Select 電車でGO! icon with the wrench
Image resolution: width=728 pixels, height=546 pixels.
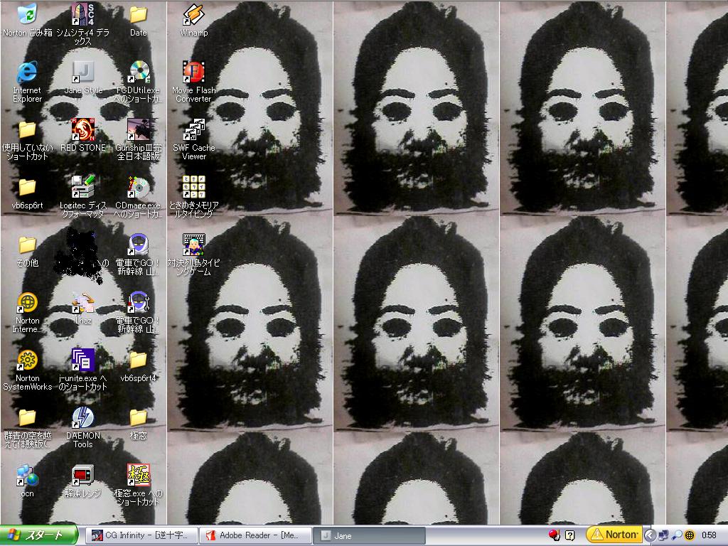(x=139, y=302)
